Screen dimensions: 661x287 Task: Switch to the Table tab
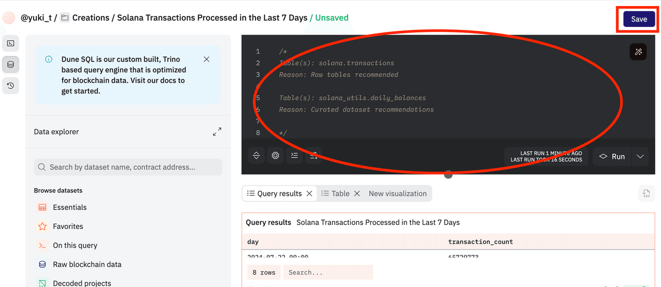(335, 194)
